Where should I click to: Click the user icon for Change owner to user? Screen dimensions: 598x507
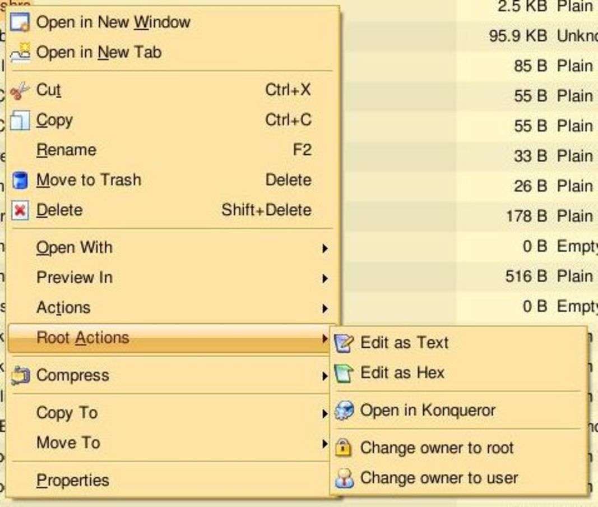(344, 478)
